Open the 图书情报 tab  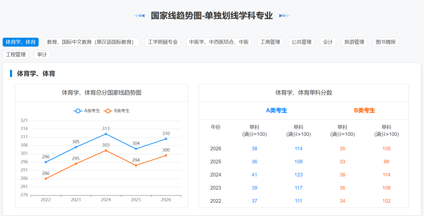click(x=386, y=42)
